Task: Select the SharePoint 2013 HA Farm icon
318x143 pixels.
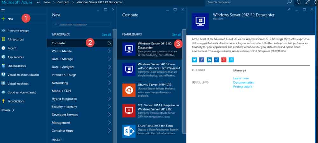Action: click(129, 131)
